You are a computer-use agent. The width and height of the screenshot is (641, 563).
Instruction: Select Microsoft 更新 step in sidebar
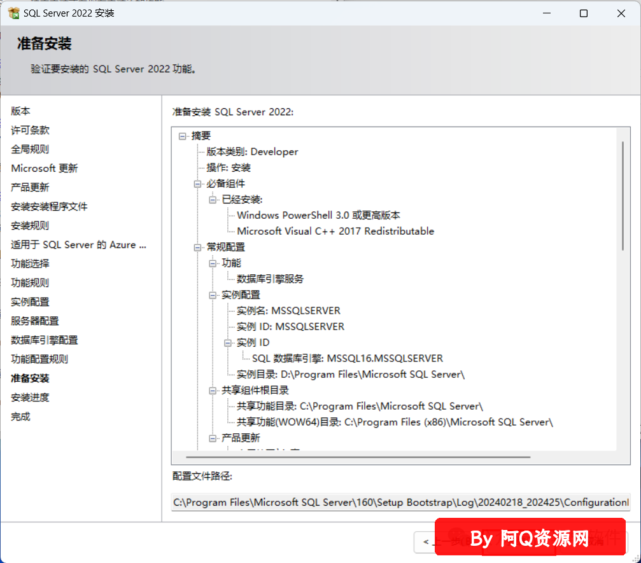pos(44,169)
